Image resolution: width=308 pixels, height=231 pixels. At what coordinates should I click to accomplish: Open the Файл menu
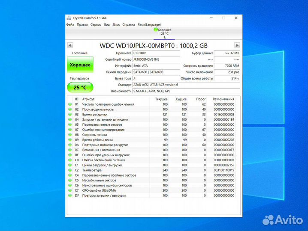click(70, 24)
